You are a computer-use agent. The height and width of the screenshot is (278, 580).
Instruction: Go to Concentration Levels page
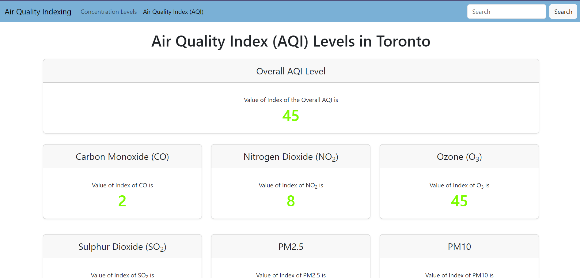(x=109, y=12)
